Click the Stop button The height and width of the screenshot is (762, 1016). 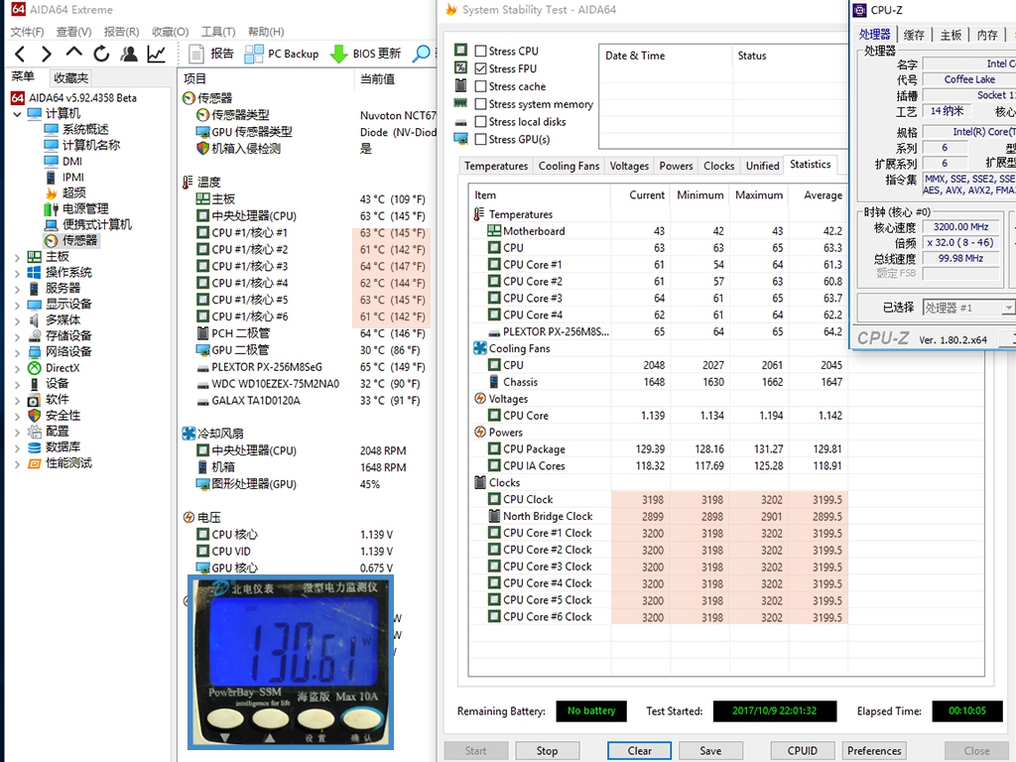pos(547,750)
